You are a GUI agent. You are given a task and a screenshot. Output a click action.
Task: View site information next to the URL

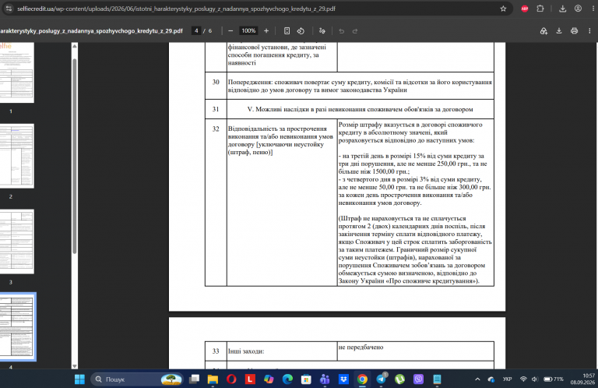(x=9, y=9)
